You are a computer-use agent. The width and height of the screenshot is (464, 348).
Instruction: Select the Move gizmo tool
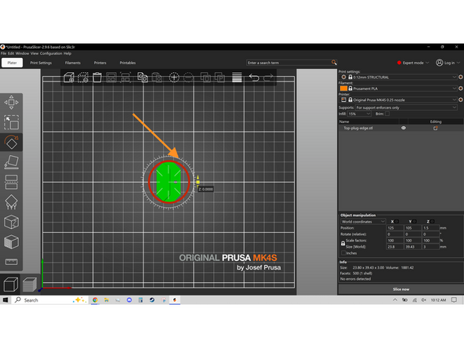[11, 103]
